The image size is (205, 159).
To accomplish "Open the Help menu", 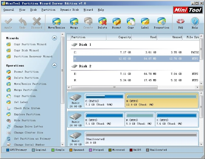I will pos(101,10).
